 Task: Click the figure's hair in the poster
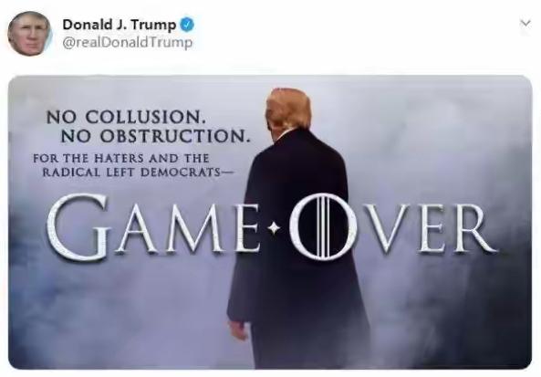pos(288,110)
